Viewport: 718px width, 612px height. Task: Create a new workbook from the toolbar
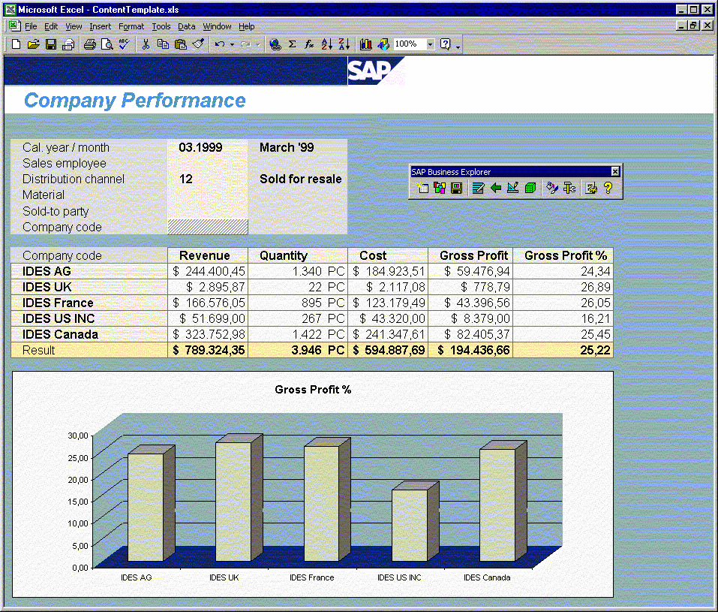(x=16, y=44)
